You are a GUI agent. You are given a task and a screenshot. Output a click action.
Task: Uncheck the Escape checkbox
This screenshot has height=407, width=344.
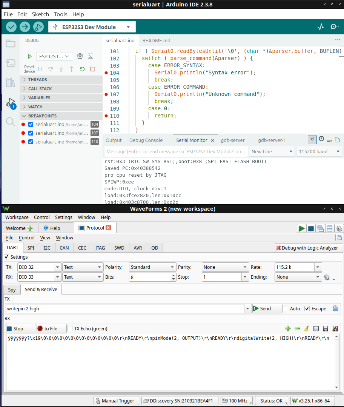point(307,308)
